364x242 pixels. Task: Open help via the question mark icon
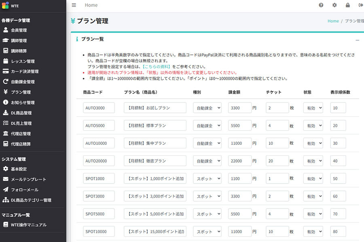pos(321,5)
